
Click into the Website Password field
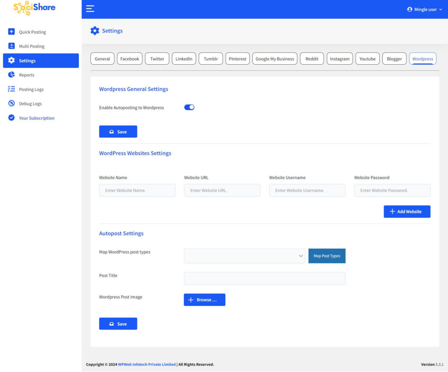coord(392,191)
